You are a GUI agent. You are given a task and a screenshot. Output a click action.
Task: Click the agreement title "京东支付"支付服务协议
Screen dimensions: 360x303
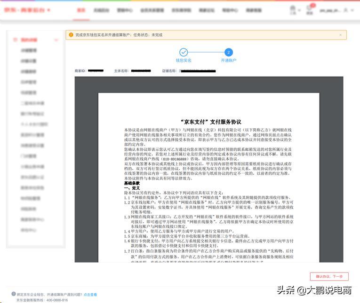tap(211, 122)
